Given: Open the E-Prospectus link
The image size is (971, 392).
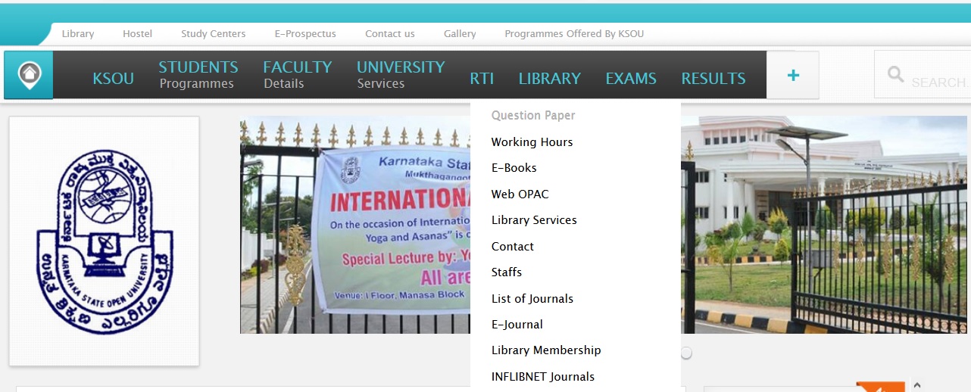Looking at the screenshot, I should tap(305, 33).
